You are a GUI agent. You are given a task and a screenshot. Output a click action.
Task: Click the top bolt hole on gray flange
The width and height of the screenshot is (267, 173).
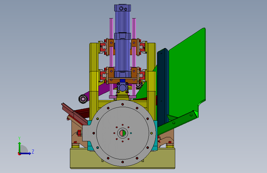click(123, 104)
